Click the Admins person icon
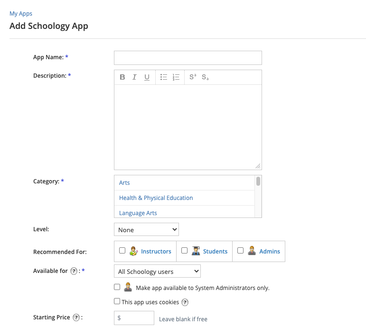Screen dimensions: 366x335 tap(252, 251)
